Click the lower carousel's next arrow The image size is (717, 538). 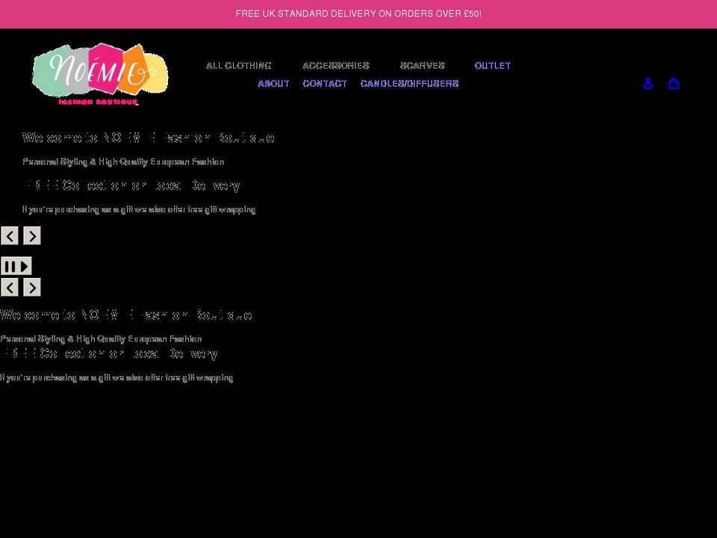tap(32, 287)
